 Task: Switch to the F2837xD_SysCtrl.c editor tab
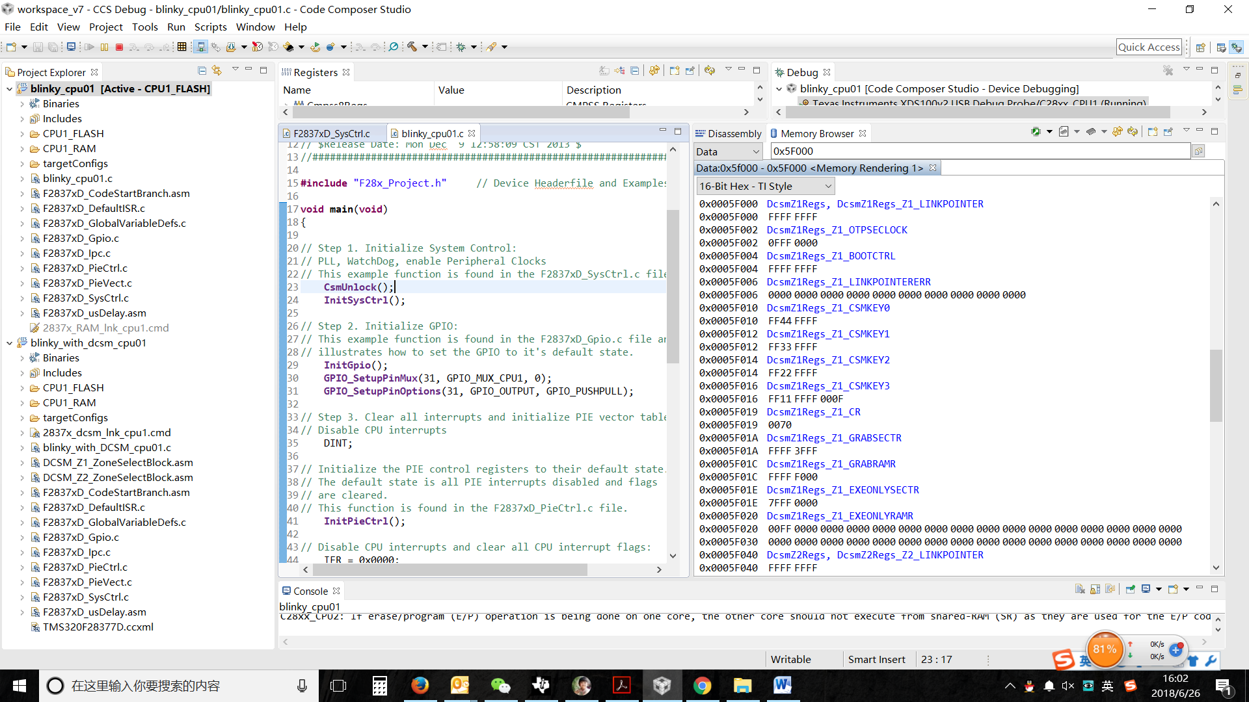point(331,133)
